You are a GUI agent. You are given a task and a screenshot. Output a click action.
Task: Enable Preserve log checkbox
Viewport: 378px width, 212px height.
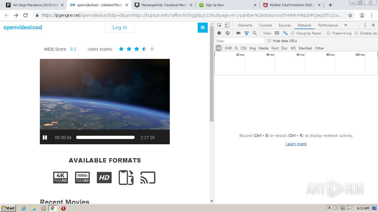coord(328,33)
